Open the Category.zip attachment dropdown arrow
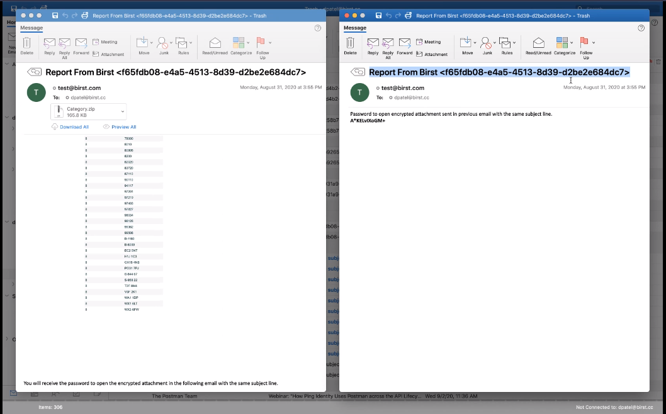The image size is (666, 414). click(122, 112)
